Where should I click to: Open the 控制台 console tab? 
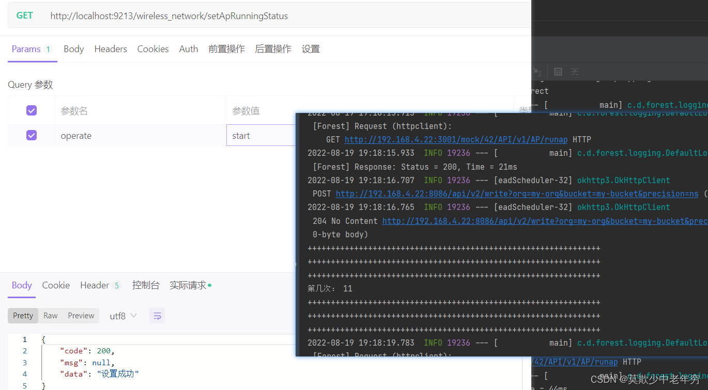pyautogui.click(x=146, y=285)
